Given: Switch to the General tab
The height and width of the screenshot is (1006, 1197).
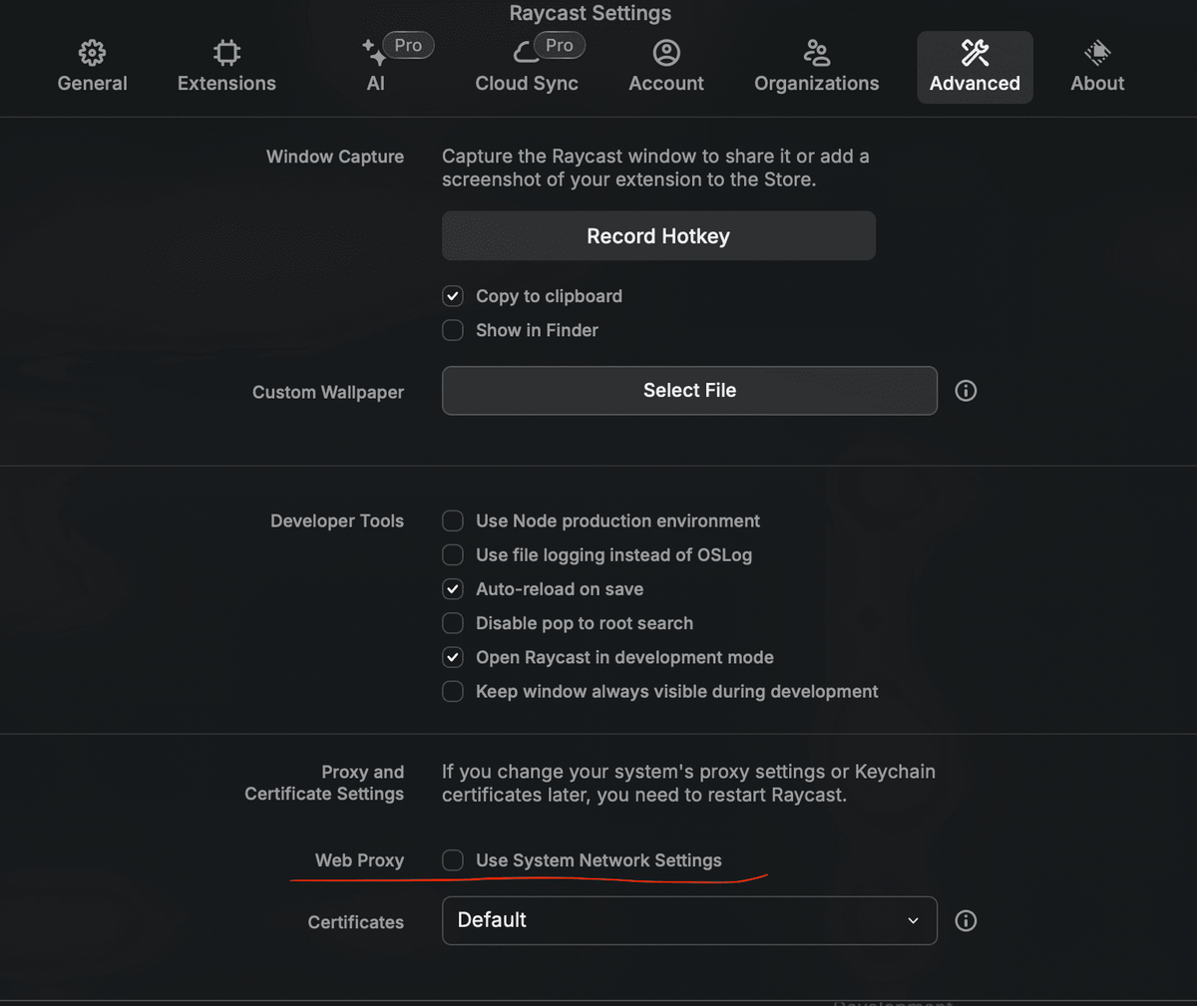Looking at the screenshot, I should 92,65.
